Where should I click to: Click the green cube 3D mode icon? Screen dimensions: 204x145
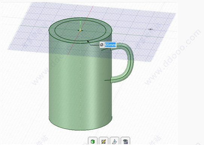(x=93, y=141)
